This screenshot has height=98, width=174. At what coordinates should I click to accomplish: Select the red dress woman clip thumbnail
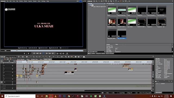pos(112,22)
